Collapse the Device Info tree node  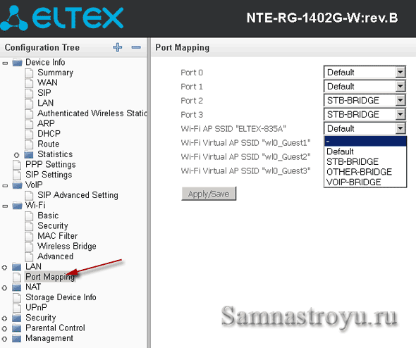[5, 63]
